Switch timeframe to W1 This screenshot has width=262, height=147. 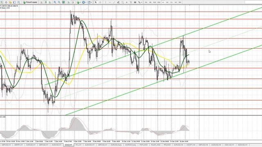point(176,2)
